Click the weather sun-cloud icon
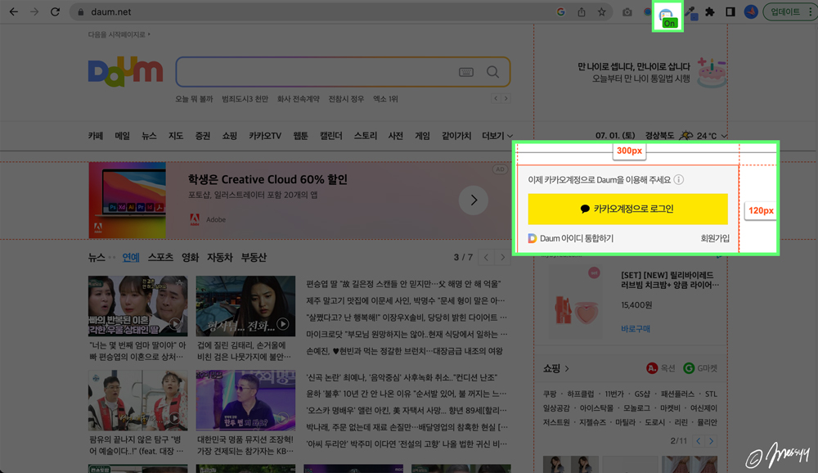The height and width of the screenshot is (473, 818). (686, 135)
